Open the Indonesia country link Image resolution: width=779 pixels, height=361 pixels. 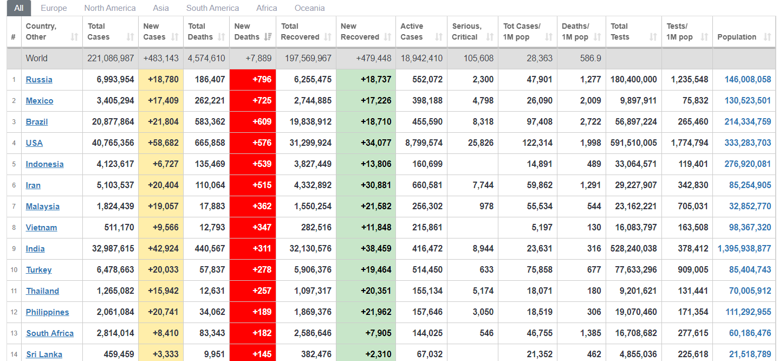[x=45, y=164]
